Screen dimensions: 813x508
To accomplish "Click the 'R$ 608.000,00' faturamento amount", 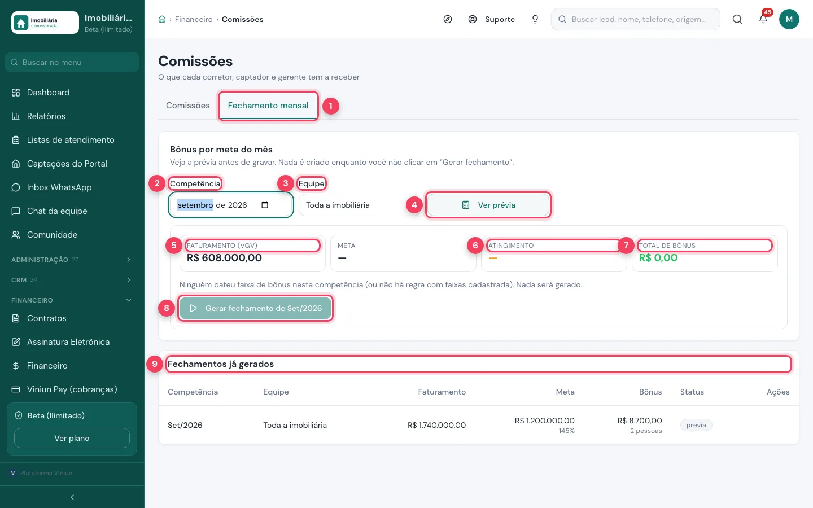I will click(224, 258).
